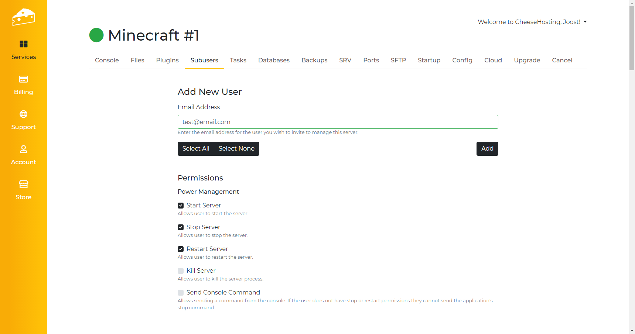Screen dimensions: 635x334
Task: Open the Store shop icon
Action: [24, 184]
